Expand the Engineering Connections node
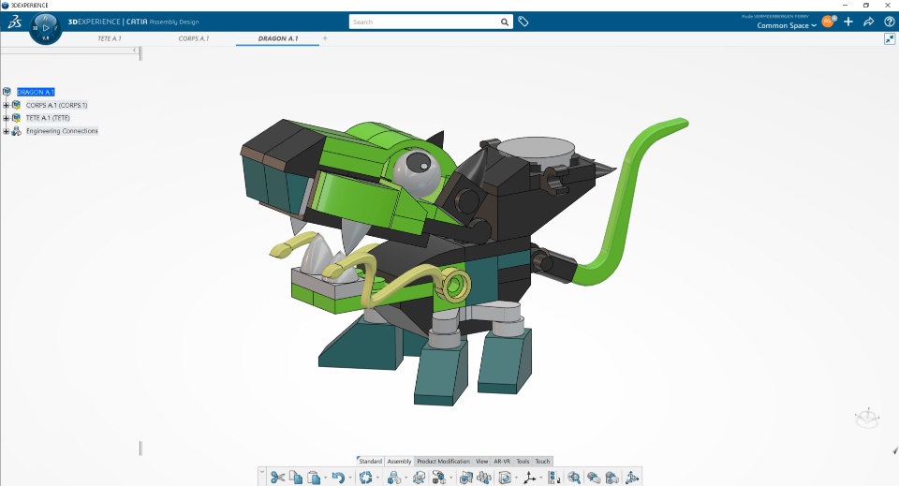Image resolution: width=899 pixels, height=486 pixels. pos(6,131)
